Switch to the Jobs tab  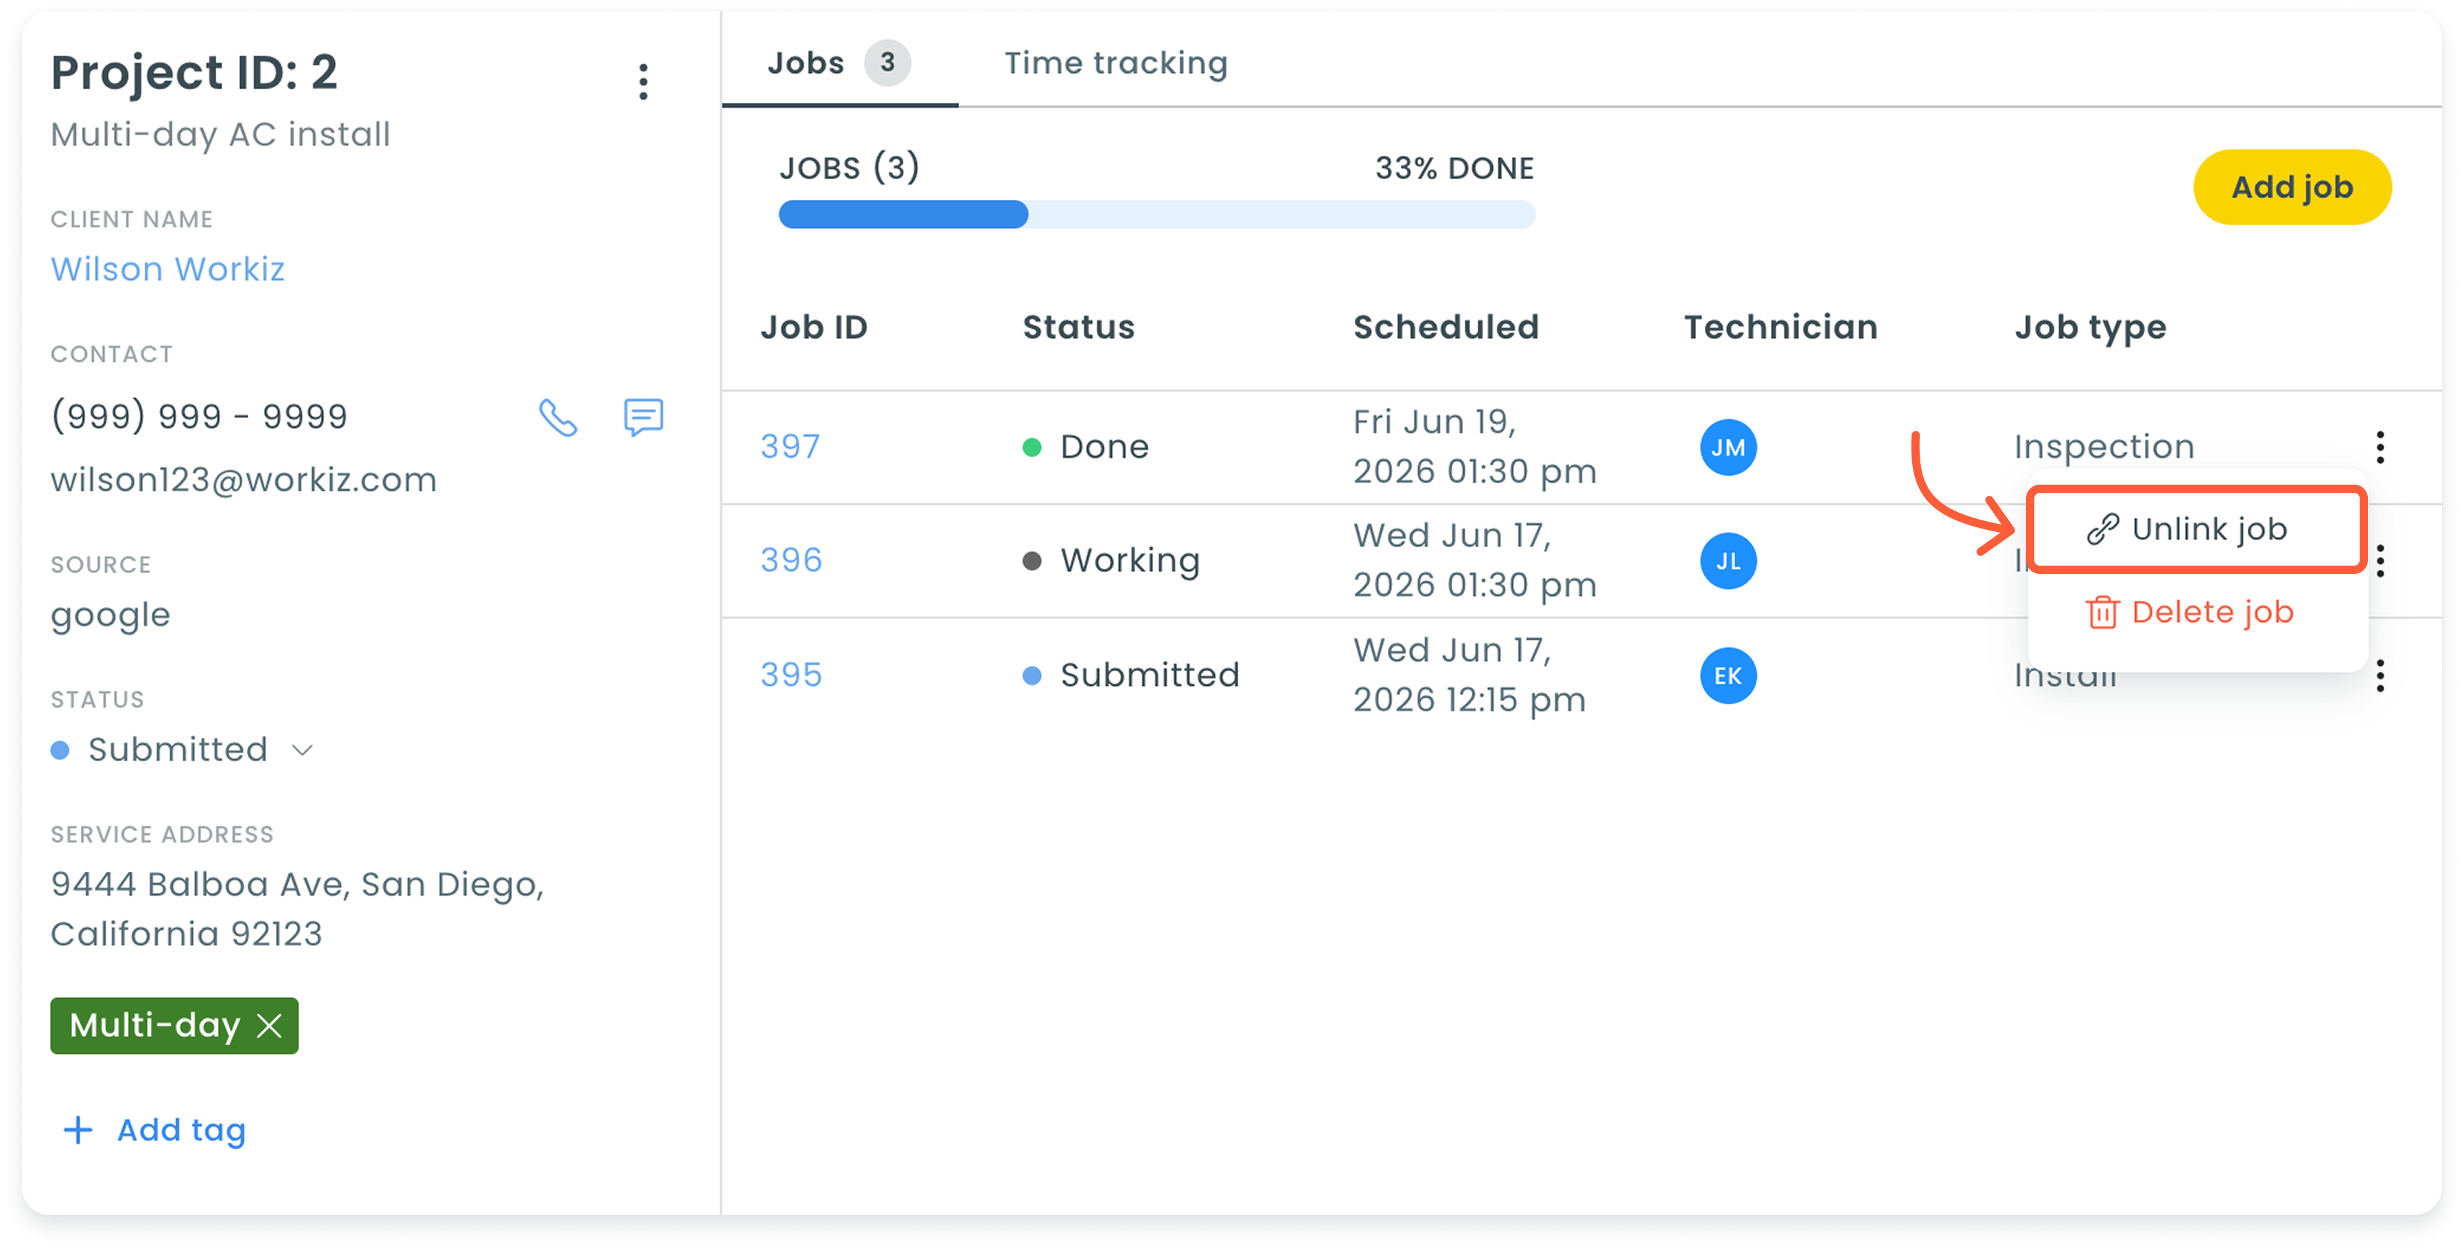pyautogui.click(x=839, y=63)
